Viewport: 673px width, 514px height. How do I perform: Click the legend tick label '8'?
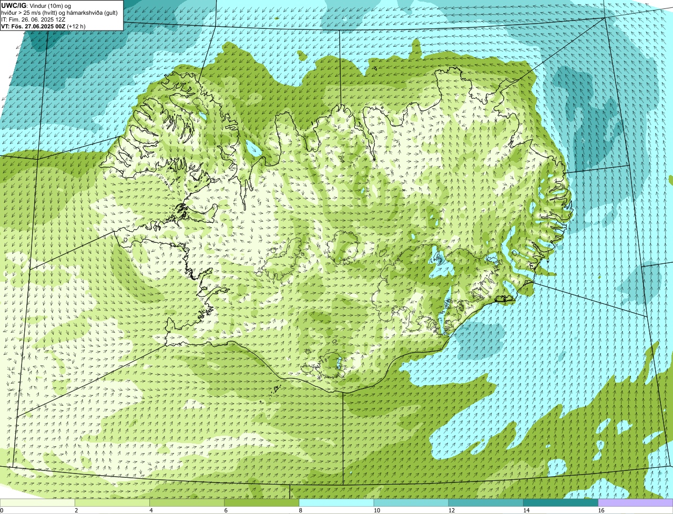click(x=300, y=510)
